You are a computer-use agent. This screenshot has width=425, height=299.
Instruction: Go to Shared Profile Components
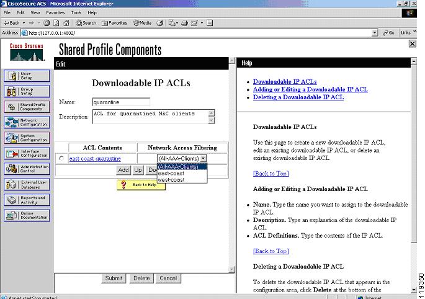click(27, 107)
